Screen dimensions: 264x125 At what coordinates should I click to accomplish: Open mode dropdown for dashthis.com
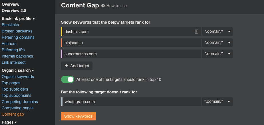(217, 32)
